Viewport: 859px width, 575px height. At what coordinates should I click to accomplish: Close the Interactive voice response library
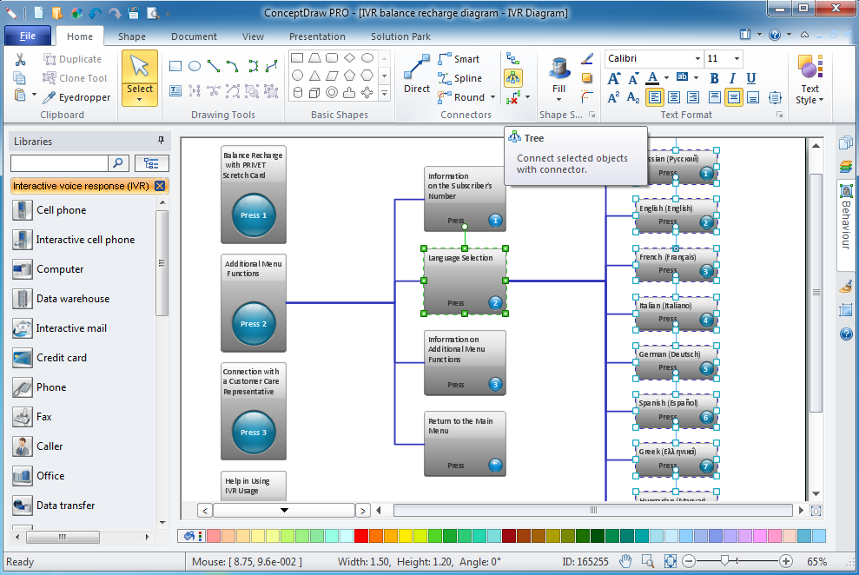coord(160,186)
